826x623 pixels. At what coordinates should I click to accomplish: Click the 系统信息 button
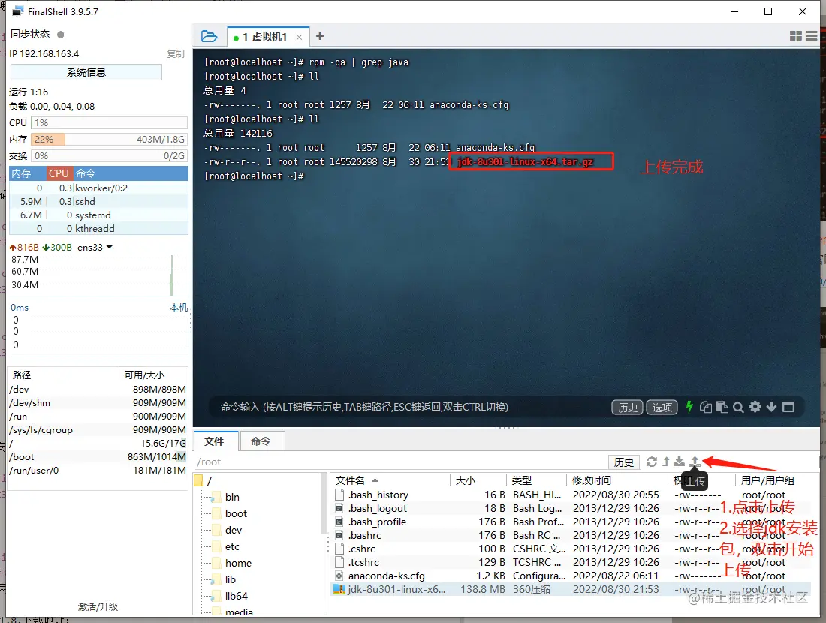pos(86,72)
